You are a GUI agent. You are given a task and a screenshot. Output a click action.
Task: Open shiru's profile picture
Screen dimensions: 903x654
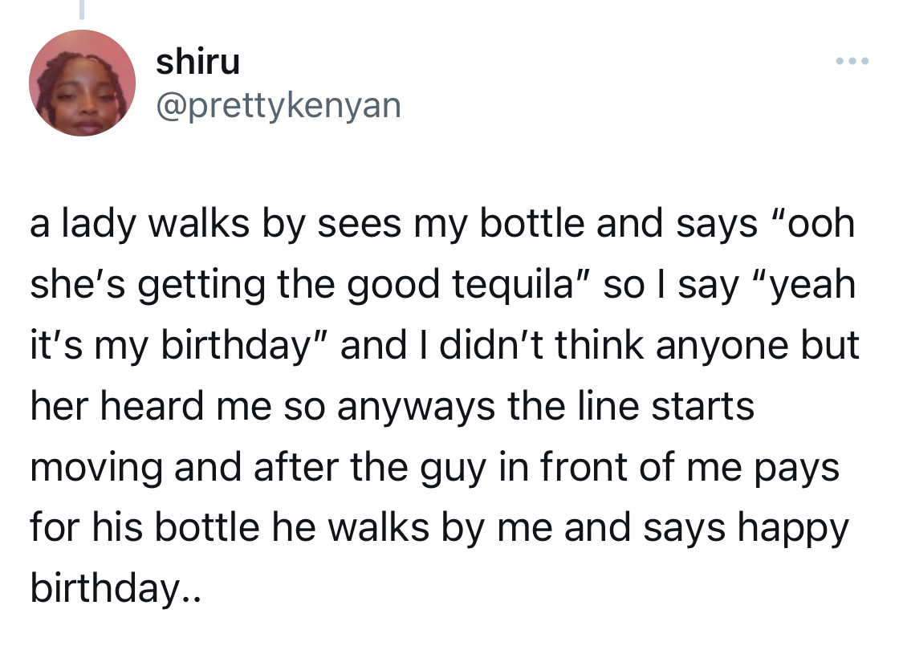(83, 83)
